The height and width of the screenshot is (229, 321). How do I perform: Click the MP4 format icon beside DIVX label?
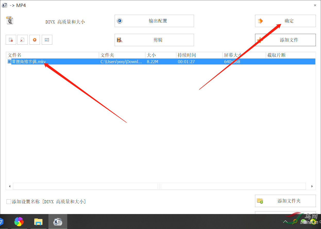click(10, 20)
